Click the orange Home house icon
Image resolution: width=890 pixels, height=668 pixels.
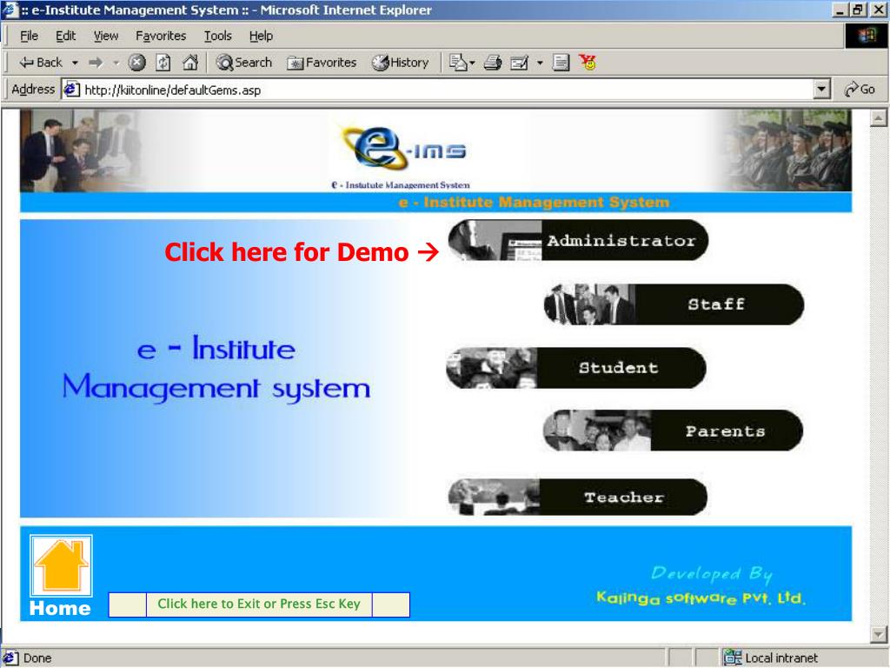pyautogui.click(x=61, y=567)
